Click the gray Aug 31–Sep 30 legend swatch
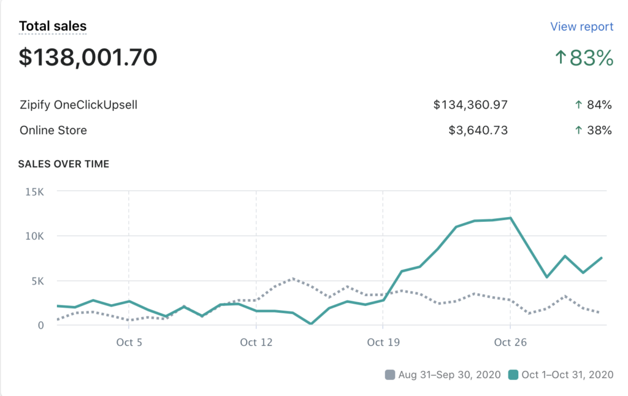The image size is (628, 396). click(389, 375)
